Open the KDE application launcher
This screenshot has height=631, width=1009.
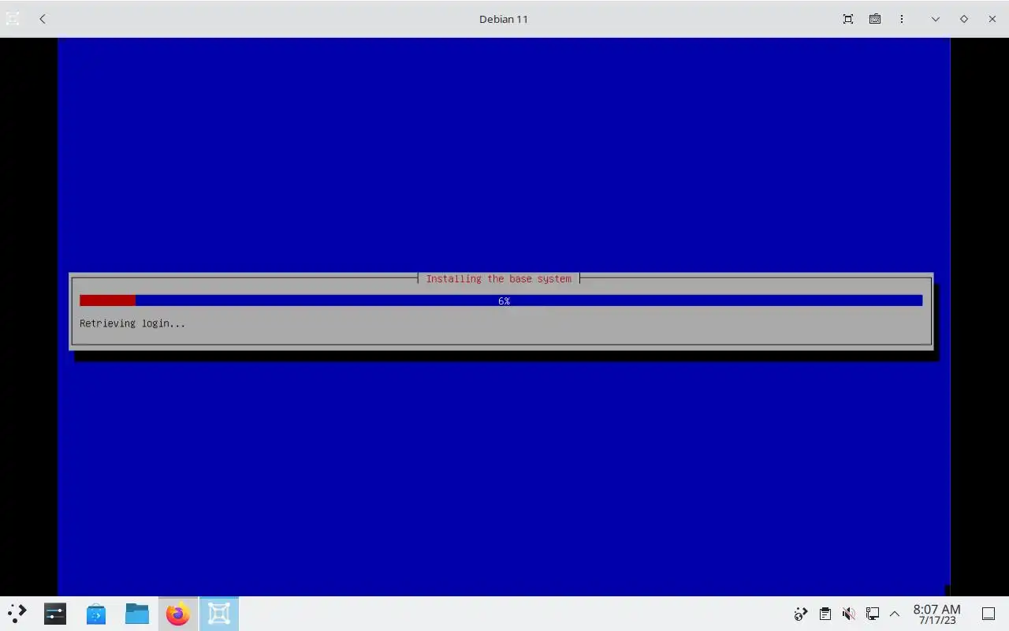tap(17, 614)
